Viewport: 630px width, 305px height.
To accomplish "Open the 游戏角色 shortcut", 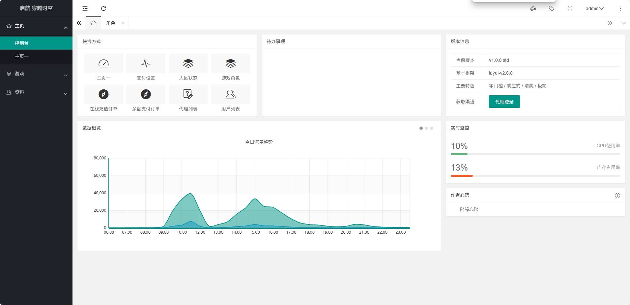I will coord(230,67).
